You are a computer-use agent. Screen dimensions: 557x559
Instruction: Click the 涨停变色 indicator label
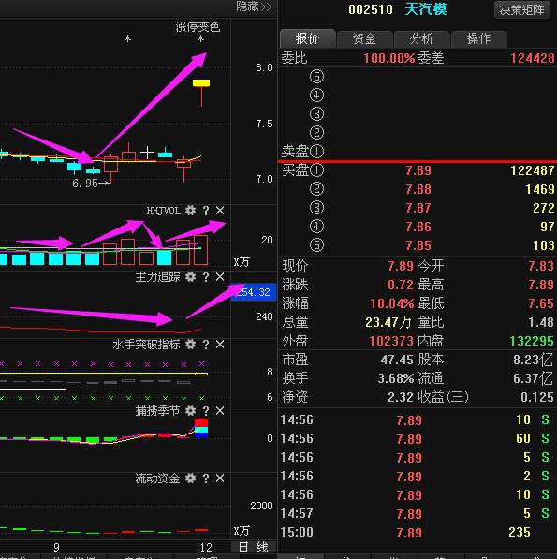(198, 27)
